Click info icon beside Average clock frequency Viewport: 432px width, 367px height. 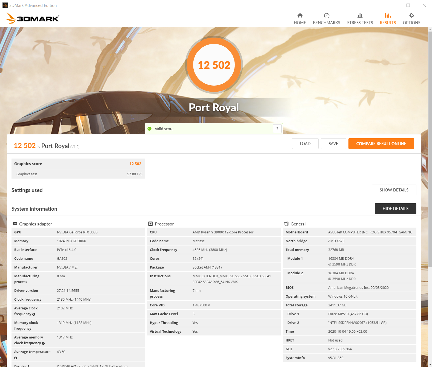[34, 314]
